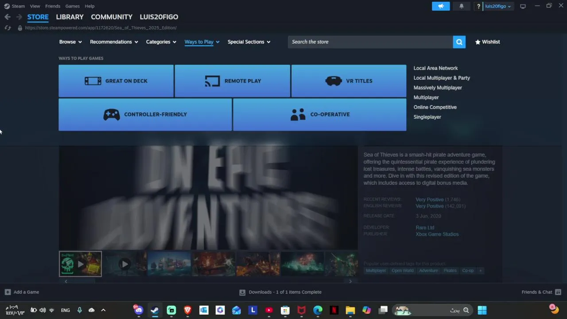This screenshot has width=567, height=319.
Task: Click the Co-op tag
Action: click(468, 271)
